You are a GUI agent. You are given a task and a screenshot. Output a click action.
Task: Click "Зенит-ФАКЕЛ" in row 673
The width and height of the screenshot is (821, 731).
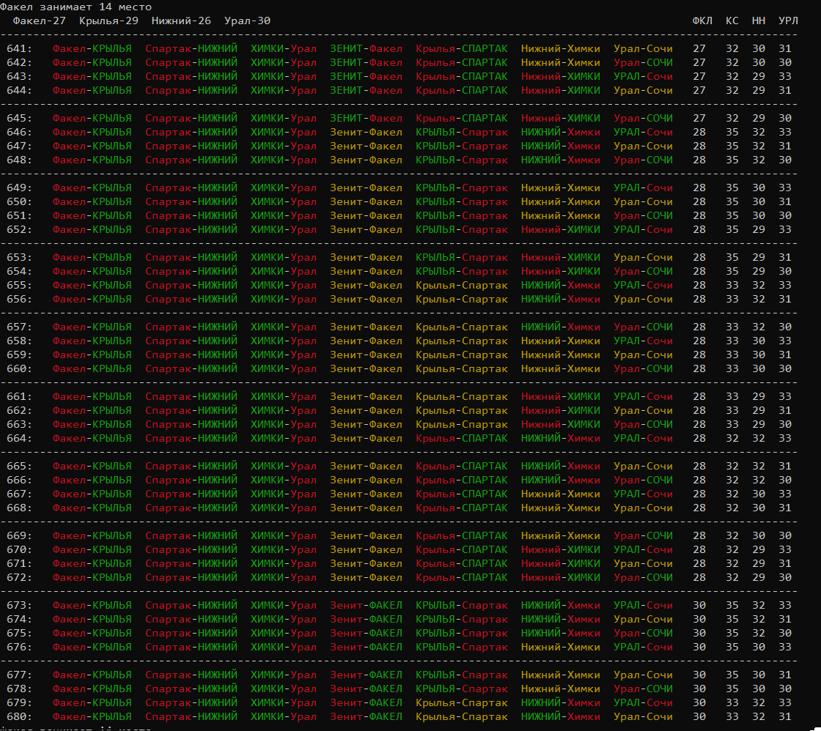(366, 606)
